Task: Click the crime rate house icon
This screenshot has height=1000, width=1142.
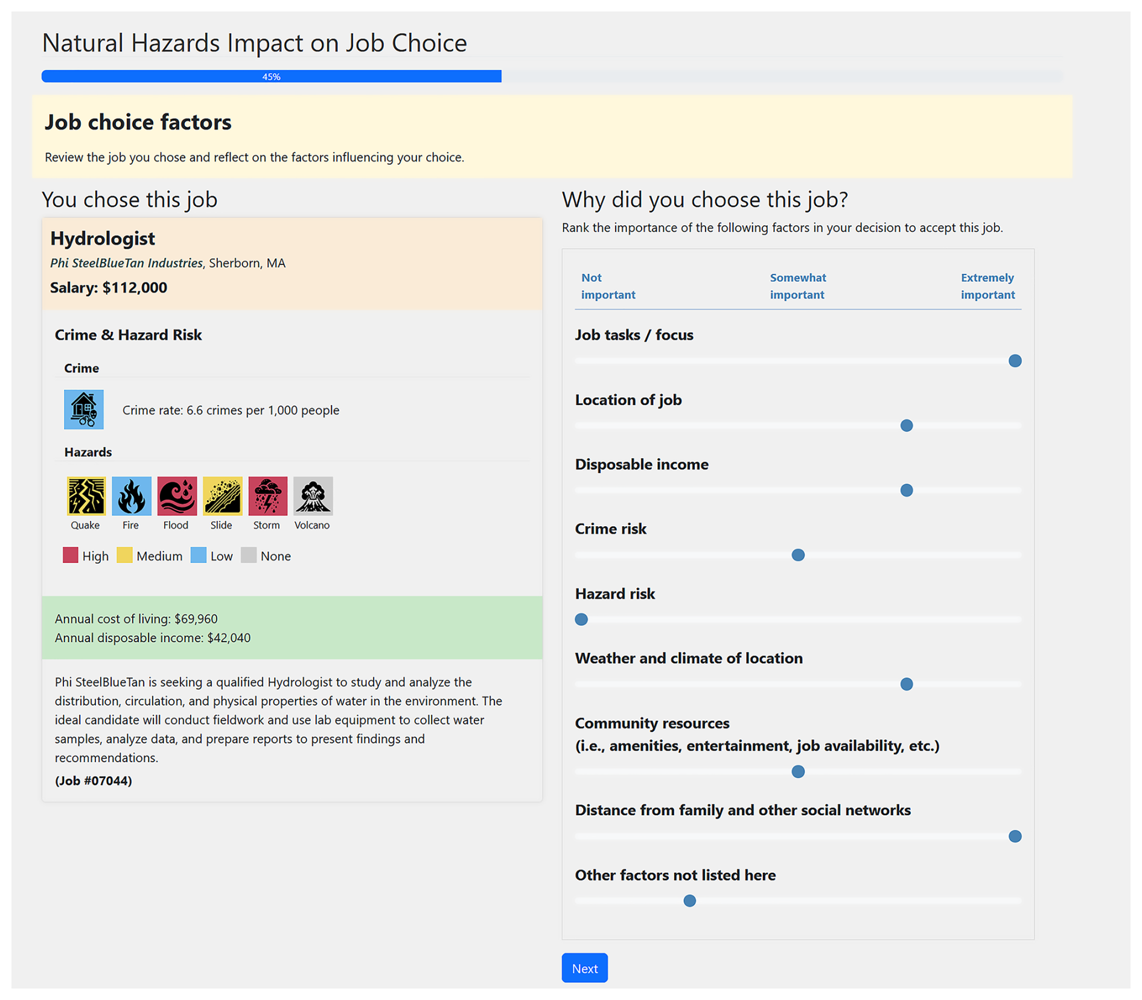Action: (x=83, y=409)
